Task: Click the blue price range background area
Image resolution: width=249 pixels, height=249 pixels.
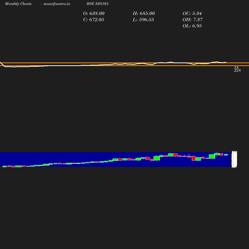Action: 116,159
